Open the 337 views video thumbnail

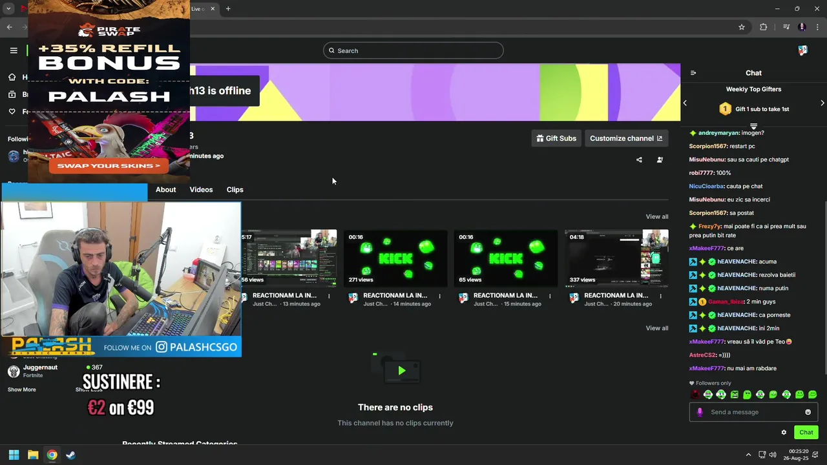pyautogui.click(x=616, y=258)
